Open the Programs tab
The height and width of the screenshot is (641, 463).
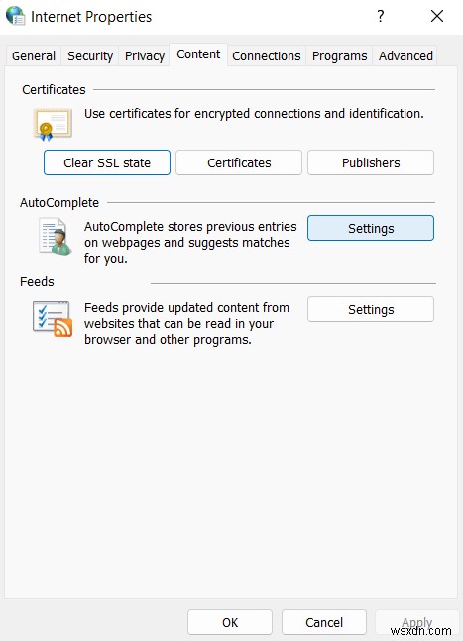pos(339,55)
